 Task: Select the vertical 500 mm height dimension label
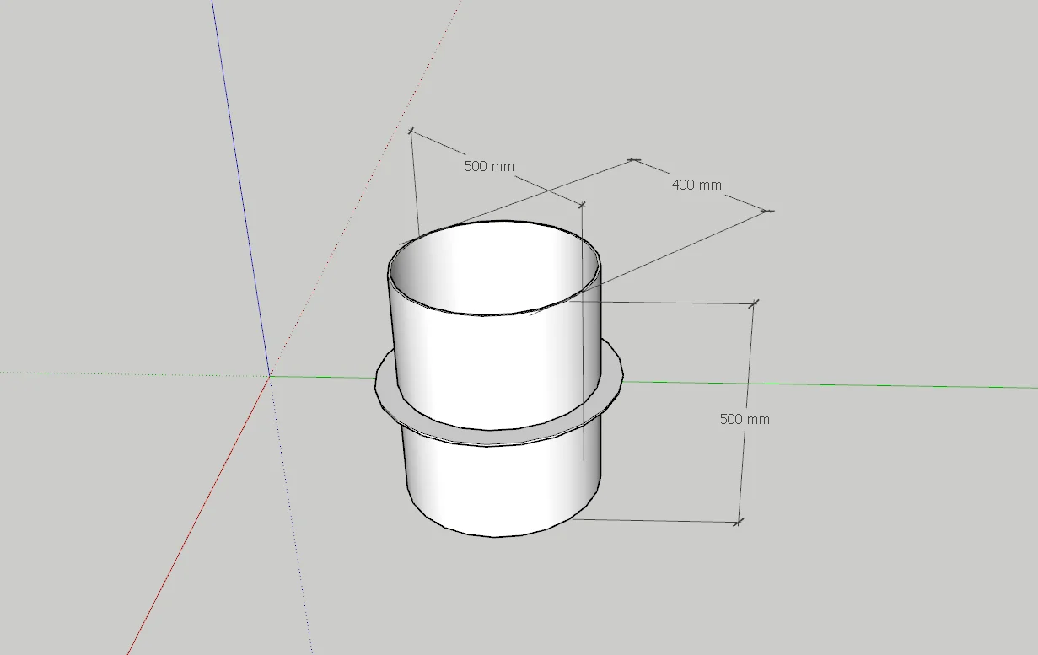(x=745, y=419)
